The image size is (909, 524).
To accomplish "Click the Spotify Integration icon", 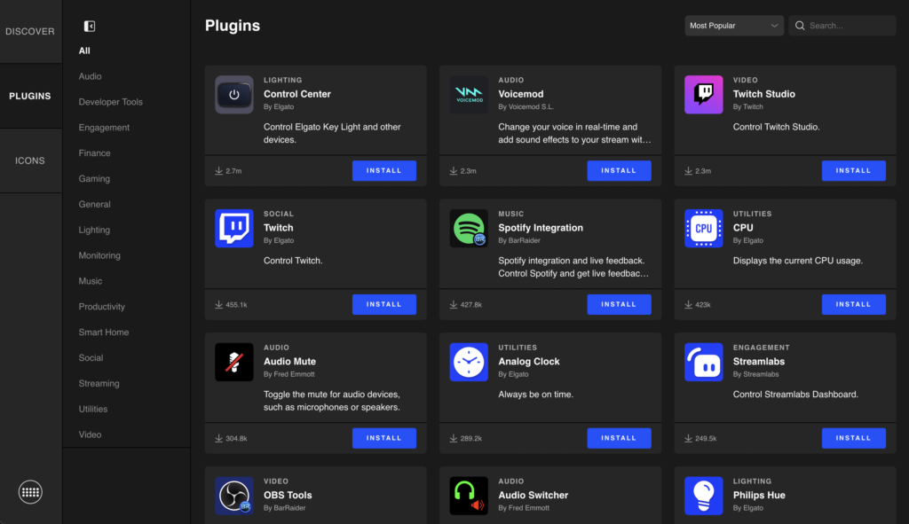I will (469, 229).
